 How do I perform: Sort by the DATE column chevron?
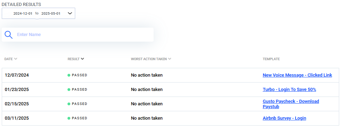[x=15, y=59]
